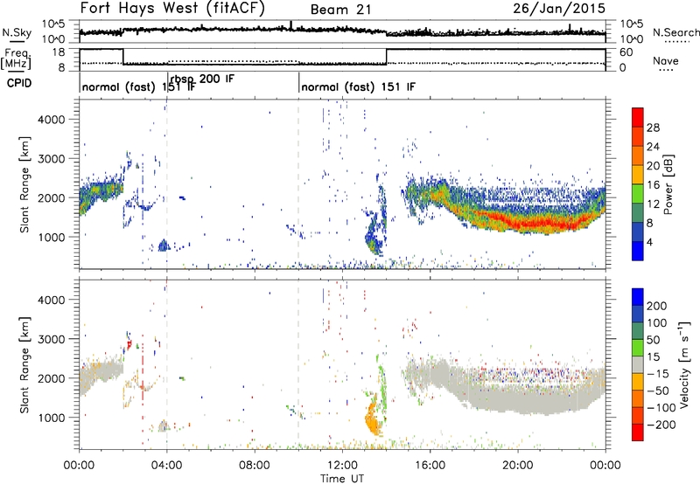This screenshot has width=700, height=484.
Task: Click the '20:00' time axis tick label
Action: point(518,466)
